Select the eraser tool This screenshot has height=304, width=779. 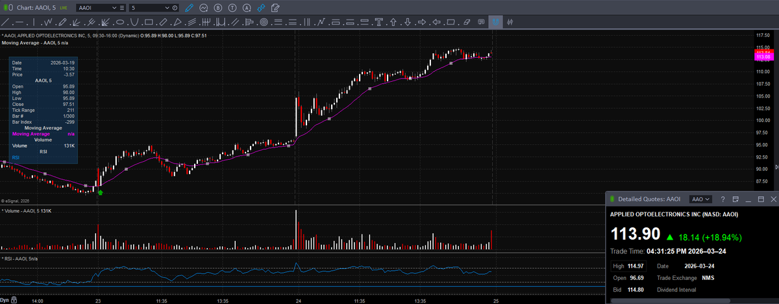click(x=467, y=22)
